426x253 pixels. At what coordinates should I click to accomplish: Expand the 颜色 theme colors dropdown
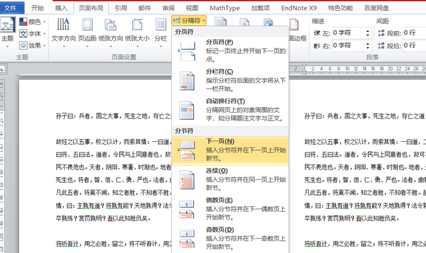click(x=33, y=21)
